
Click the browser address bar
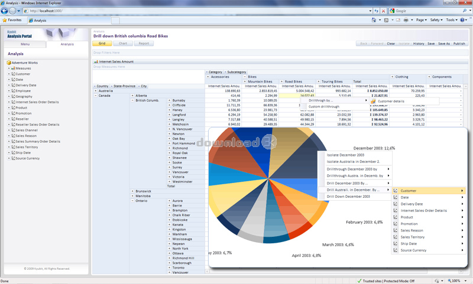pos(196,11)
